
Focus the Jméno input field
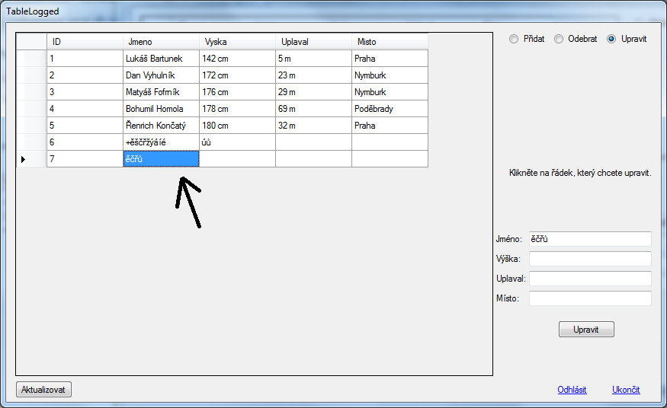tap(590, 239)
